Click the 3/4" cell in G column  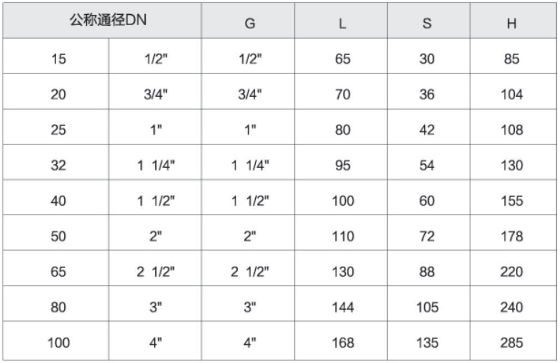pyautogui.click(x=248, y=92)
